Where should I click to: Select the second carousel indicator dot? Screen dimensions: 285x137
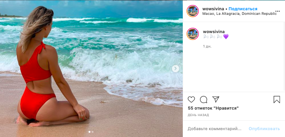(92, 132)
